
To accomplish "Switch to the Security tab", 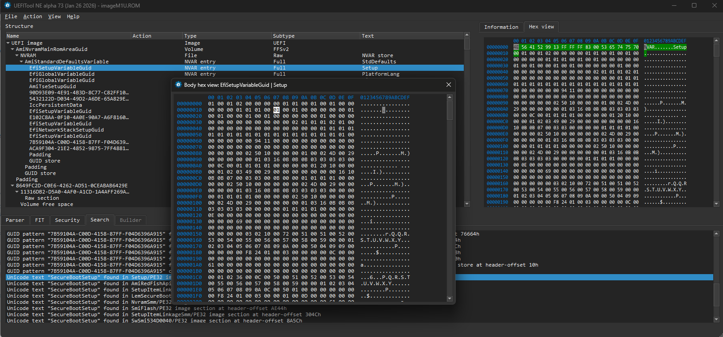I will [67, 220].
